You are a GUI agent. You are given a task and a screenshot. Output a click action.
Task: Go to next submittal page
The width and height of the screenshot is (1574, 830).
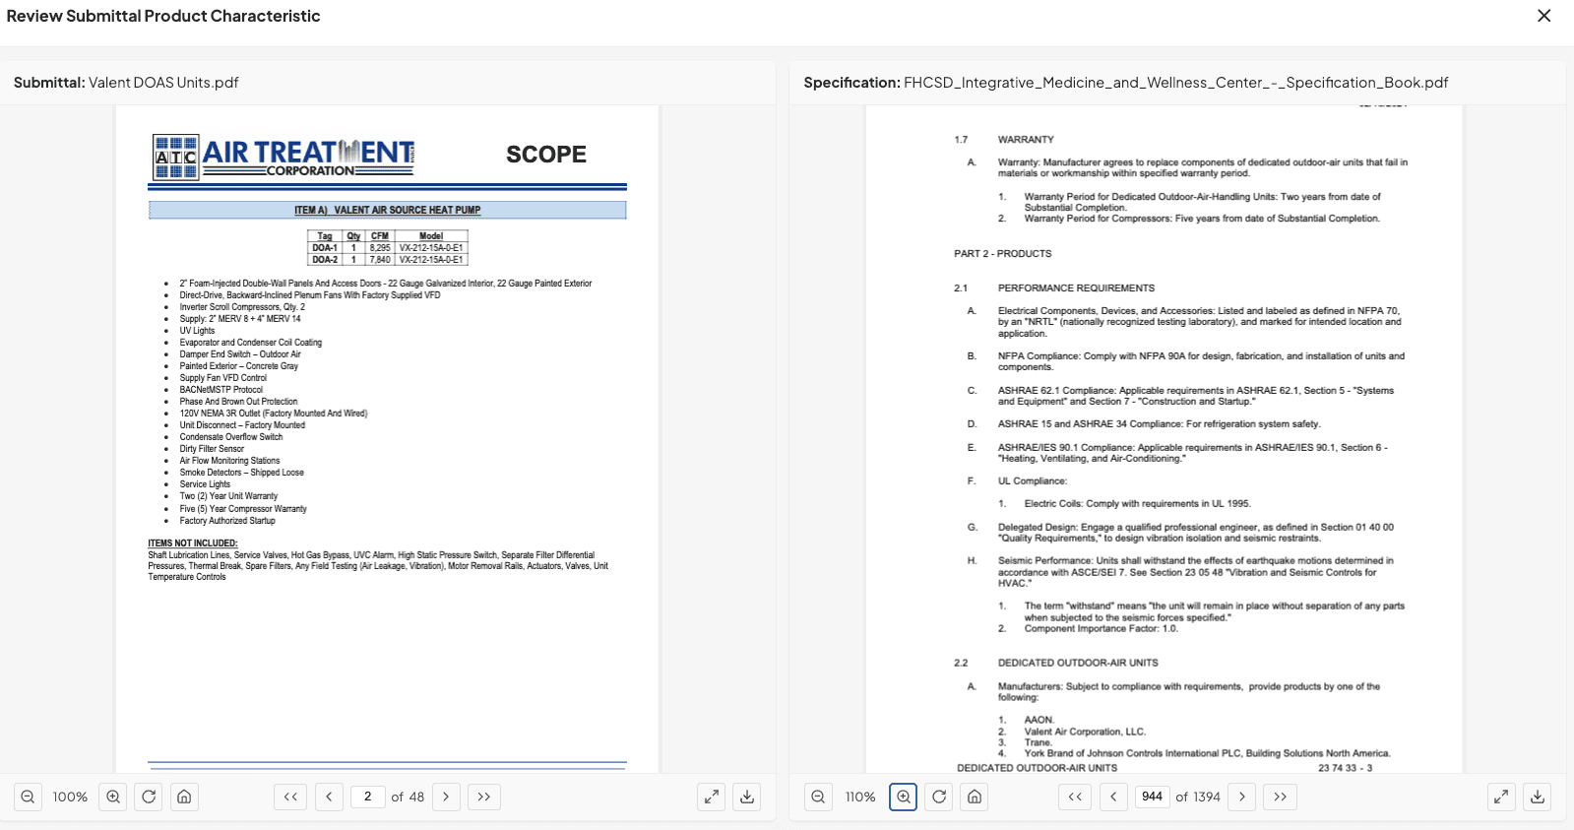coord(446,797)
